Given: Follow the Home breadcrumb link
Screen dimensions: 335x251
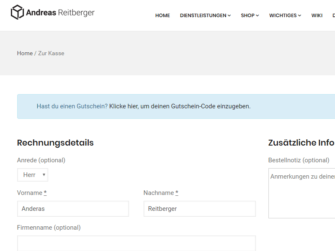Looking at the screenshot, I should click(25, 53).
